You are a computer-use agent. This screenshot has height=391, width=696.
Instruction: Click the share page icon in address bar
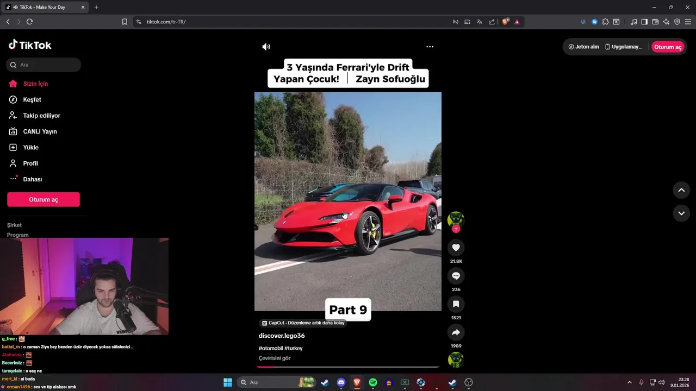(x=492, y=22)
